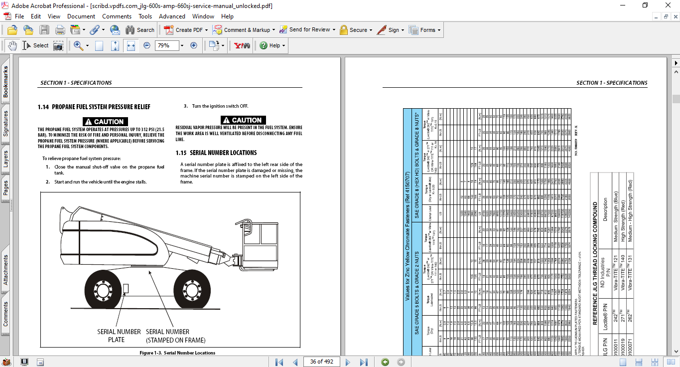Open the Tools menu
The width and height of the screenshot is (680, 367).
(145, 16)
